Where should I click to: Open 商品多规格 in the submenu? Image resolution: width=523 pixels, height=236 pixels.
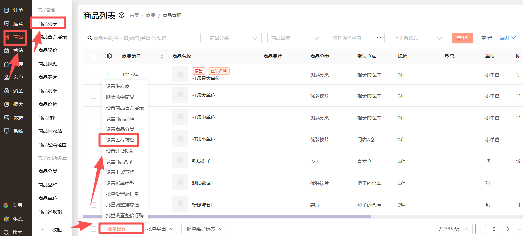(x=50, y=212)
